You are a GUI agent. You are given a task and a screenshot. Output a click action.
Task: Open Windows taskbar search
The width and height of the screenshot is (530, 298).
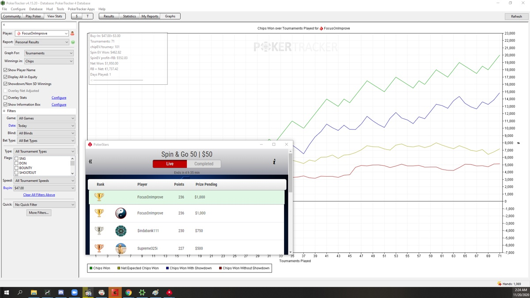coord(20,292)
